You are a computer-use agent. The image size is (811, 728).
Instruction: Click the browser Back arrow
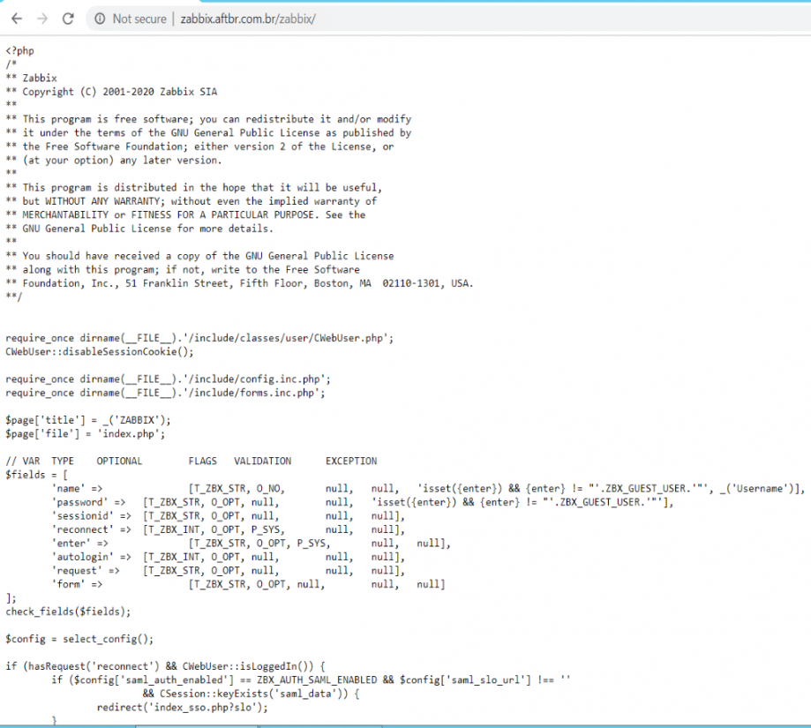point(17,19)
